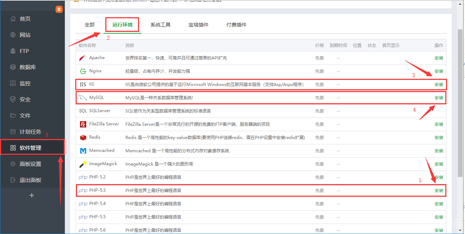Click 安装 in the Redis row
The width and height of the screenshot is (465, 234).
coord(439,138)
